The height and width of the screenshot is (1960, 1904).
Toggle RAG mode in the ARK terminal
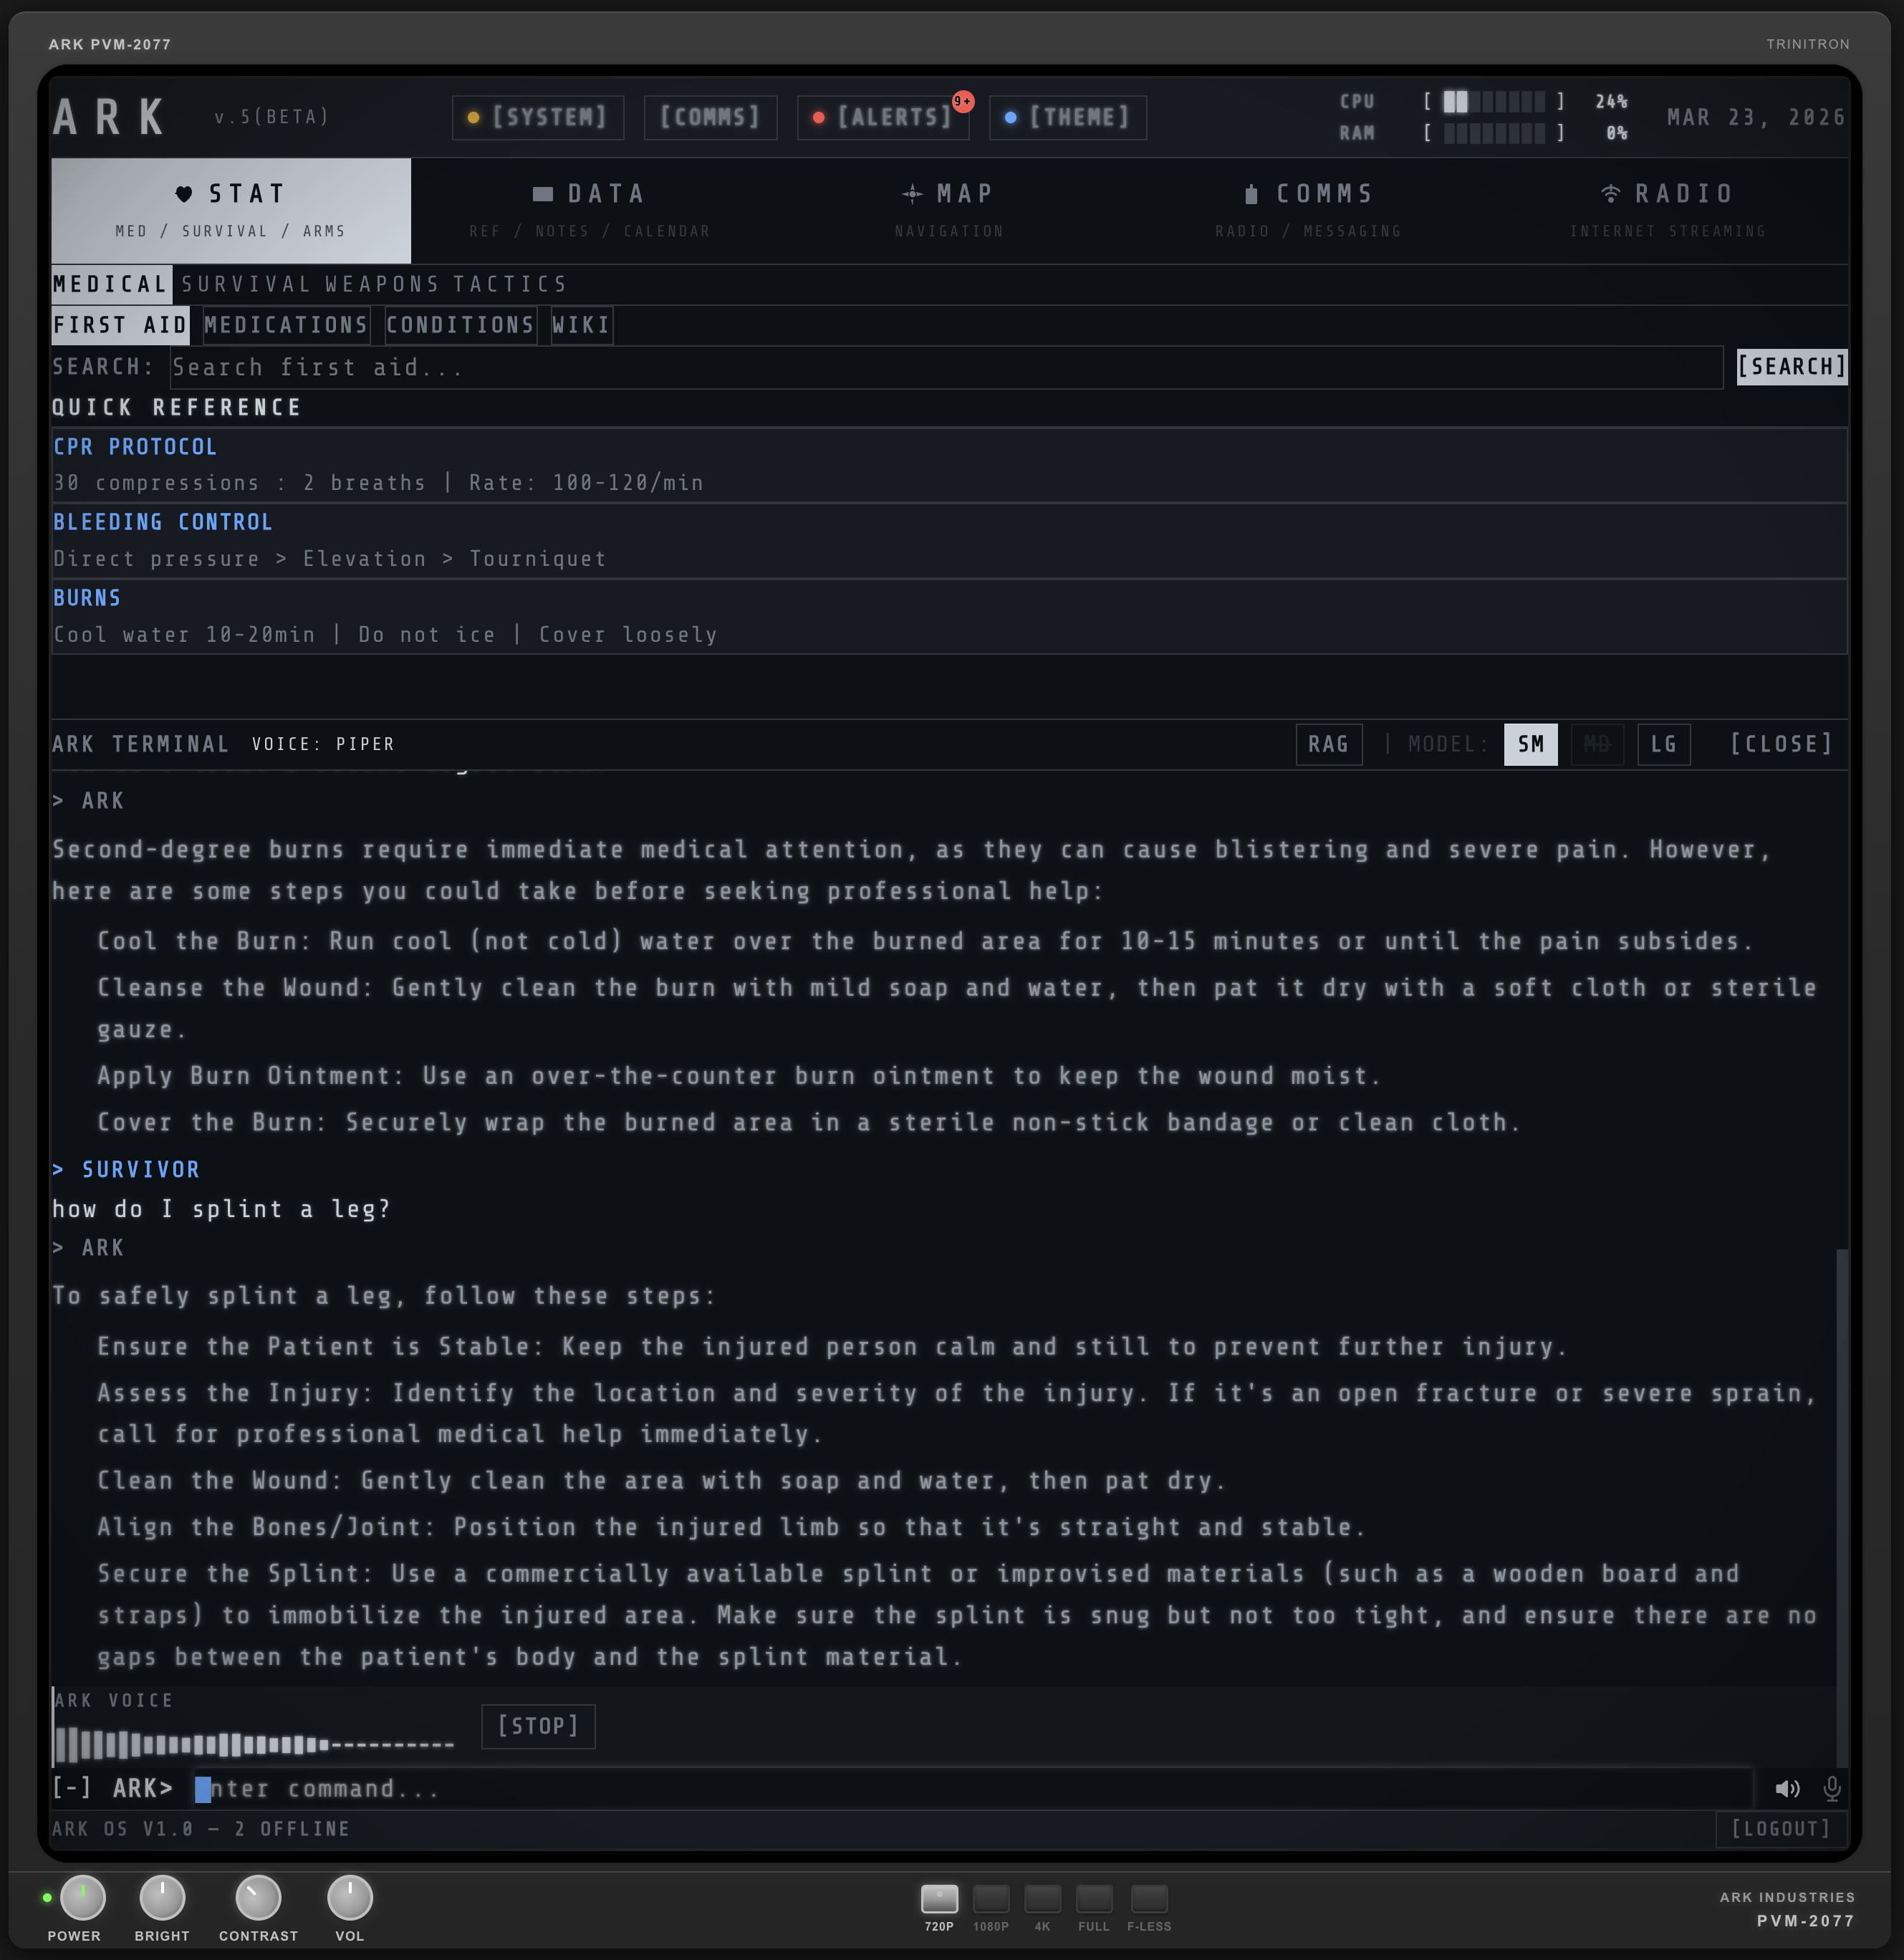coord(1329,744)
